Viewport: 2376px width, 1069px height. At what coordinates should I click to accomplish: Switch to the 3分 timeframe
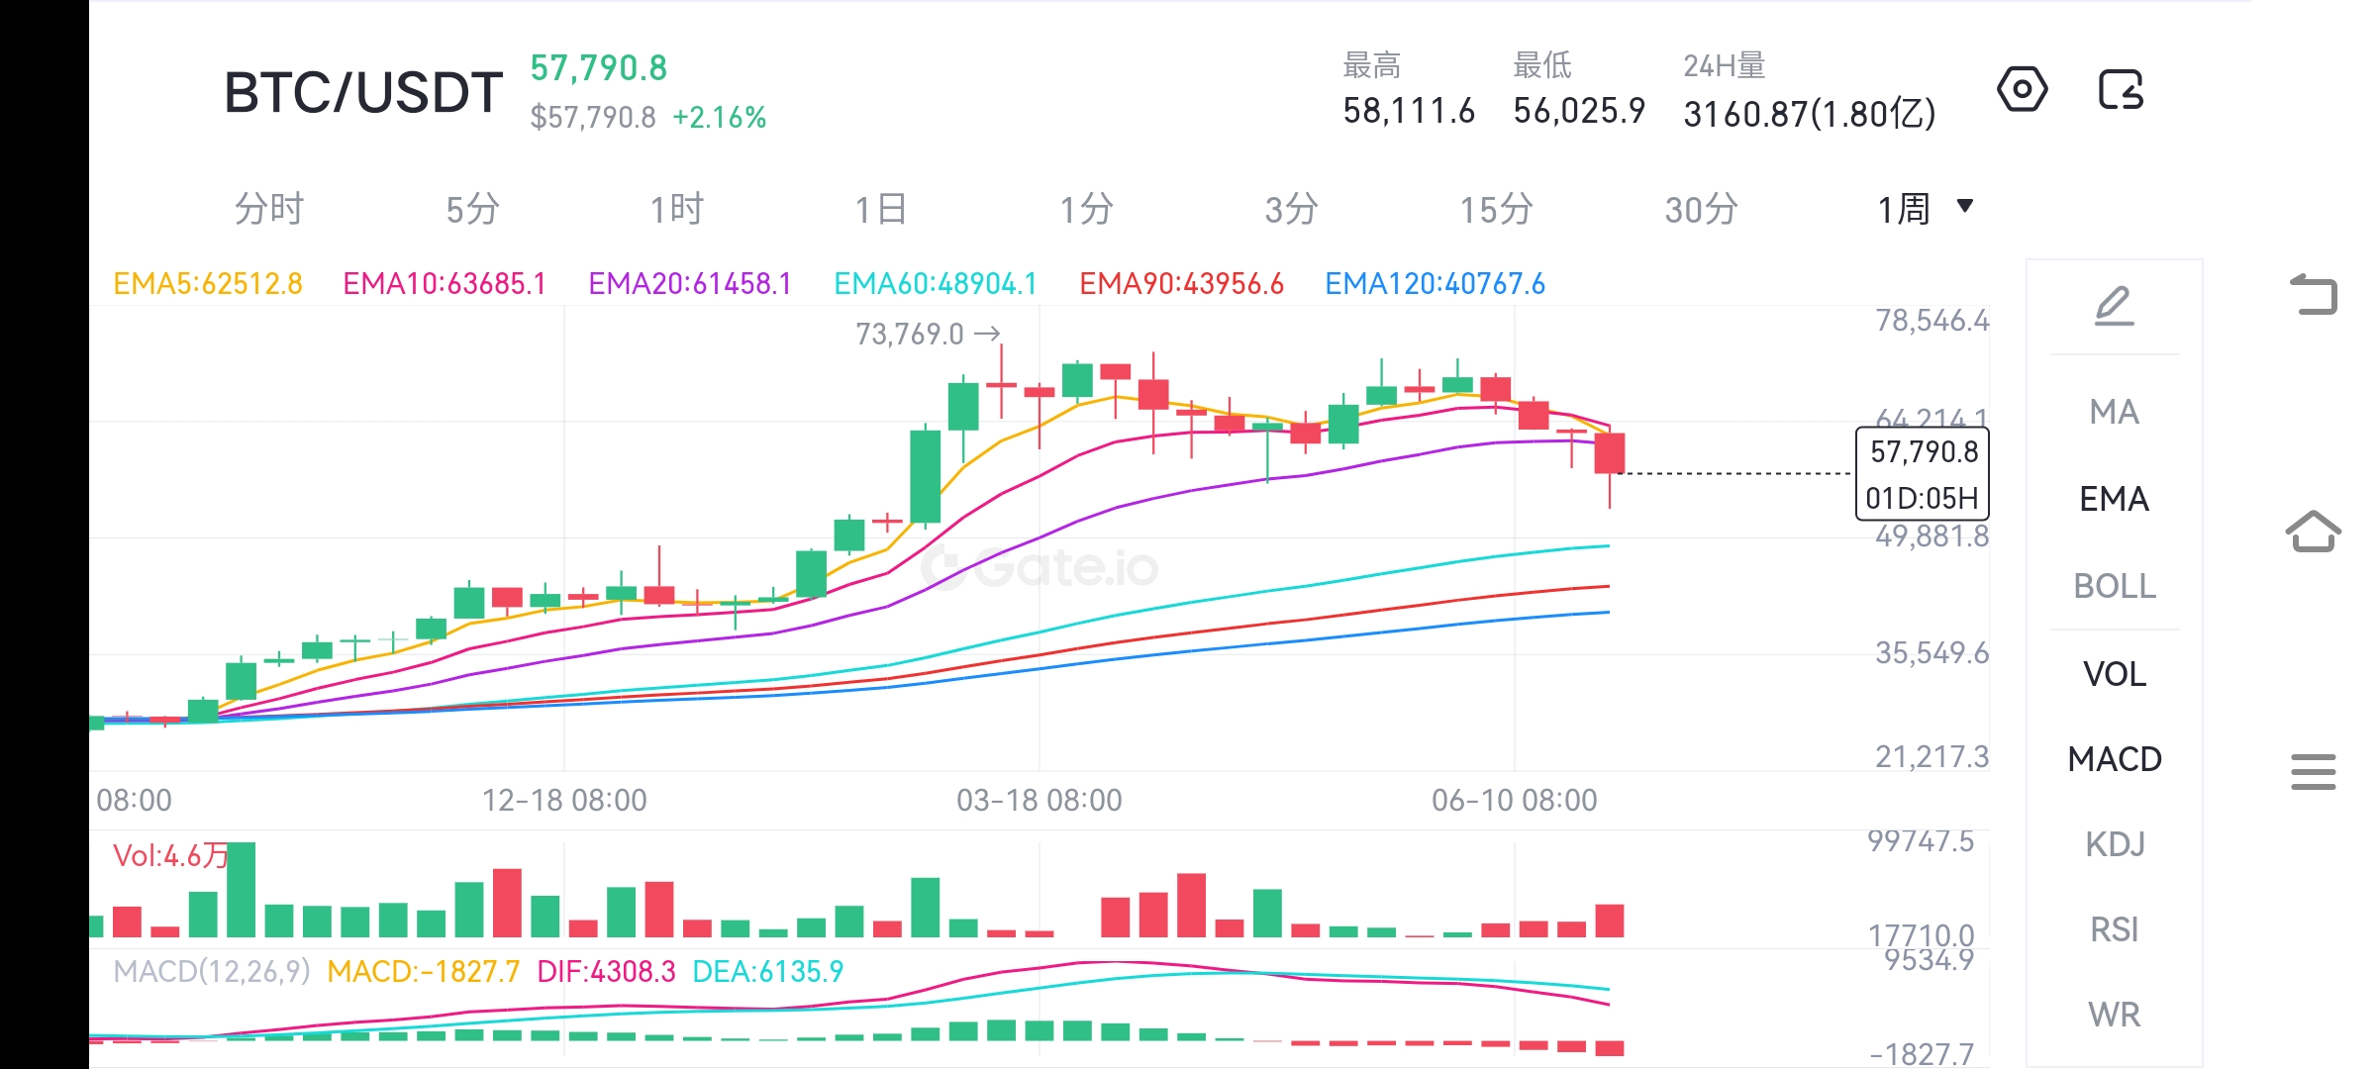(1291, 209)
